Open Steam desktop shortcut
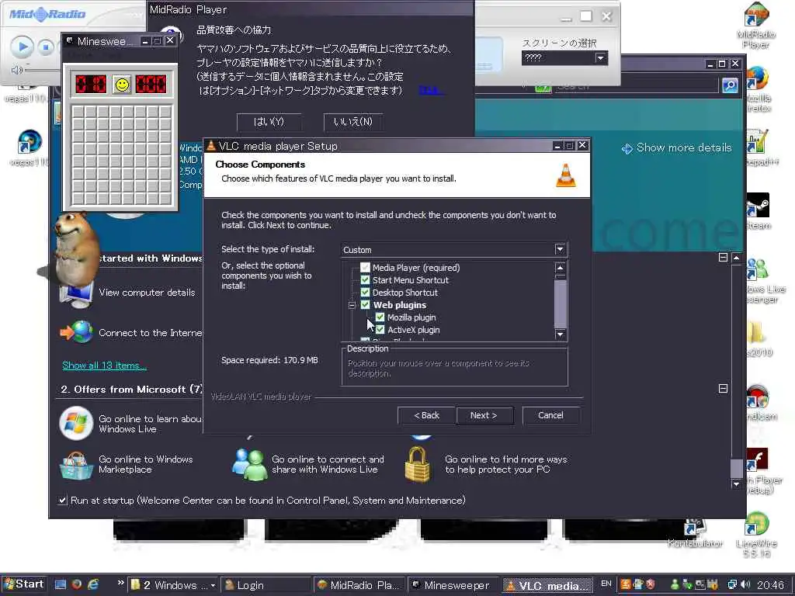795x596 pixels. pyautogui.click(x=759, y=211)
